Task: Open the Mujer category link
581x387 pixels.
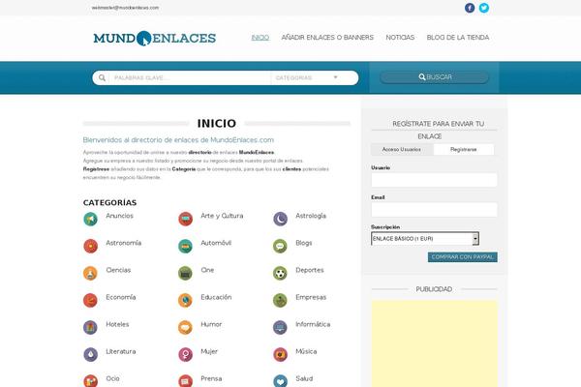Action: point(209,351)
